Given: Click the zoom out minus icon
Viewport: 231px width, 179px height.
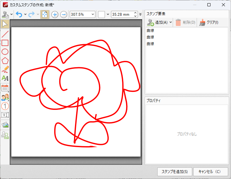Looking at the screenshot, I should point(64,15).
